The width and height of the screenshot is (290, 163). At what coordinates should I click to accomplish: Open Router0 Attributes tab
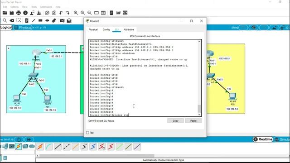coord(129,29)
